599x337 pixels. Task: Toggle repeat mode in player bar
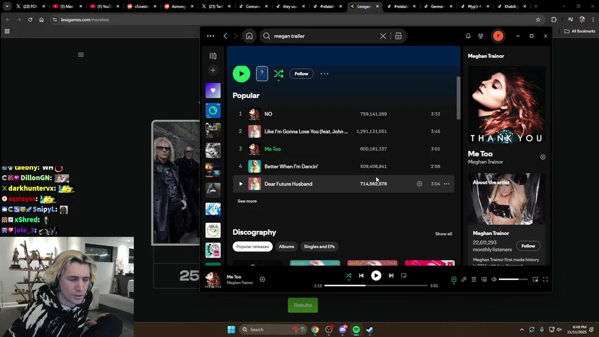(x=404, y=276)
